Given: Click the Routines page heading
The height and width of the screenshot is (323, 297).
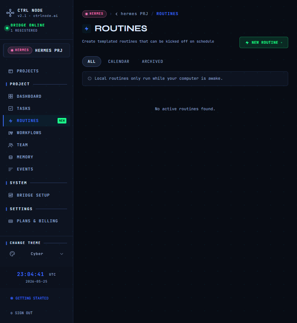Looking at the screenshot, I should tap(121, 29).
